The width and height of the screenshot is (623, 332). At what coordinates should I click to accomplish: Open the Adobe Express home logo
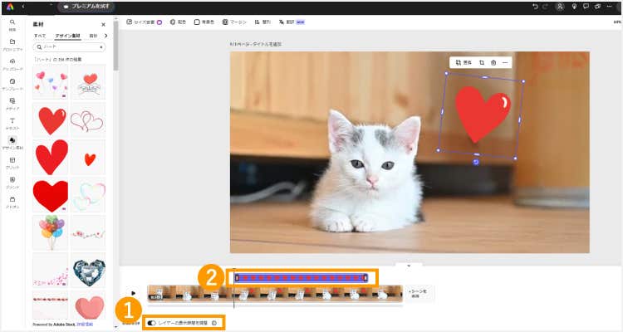coord(9,7)
